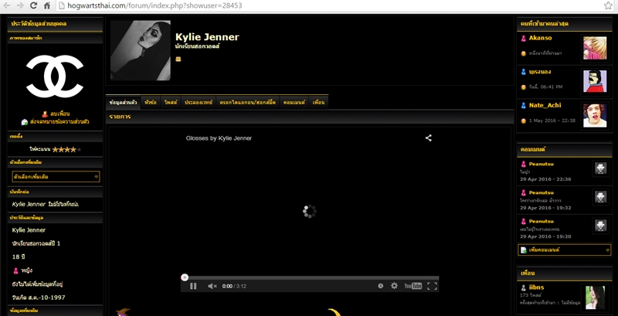Click the browser forward arrow
Image resolution: width=618 pixels, height=316 pixels.
[20, 5]
